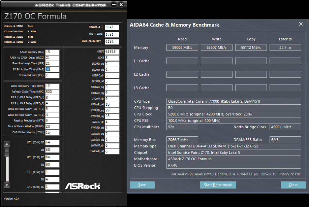Click the Memory Read result 59008 MB/s

point(182,47)
